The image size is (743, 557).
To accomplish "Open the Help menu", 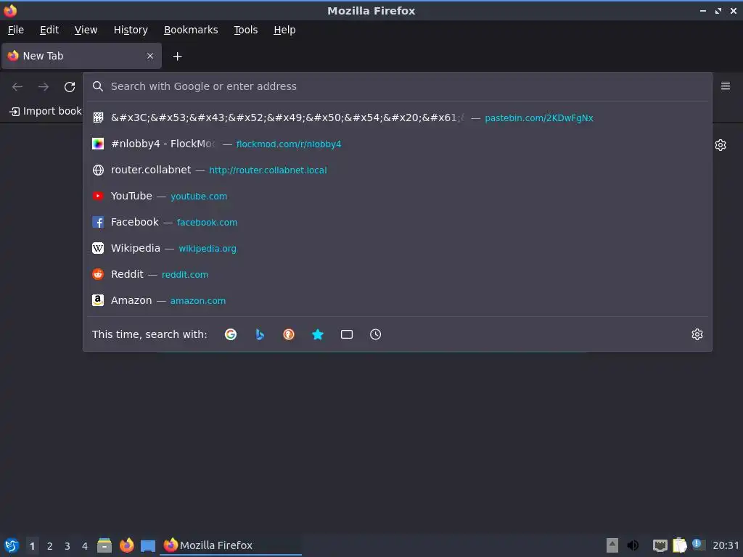I will [284, 30].
